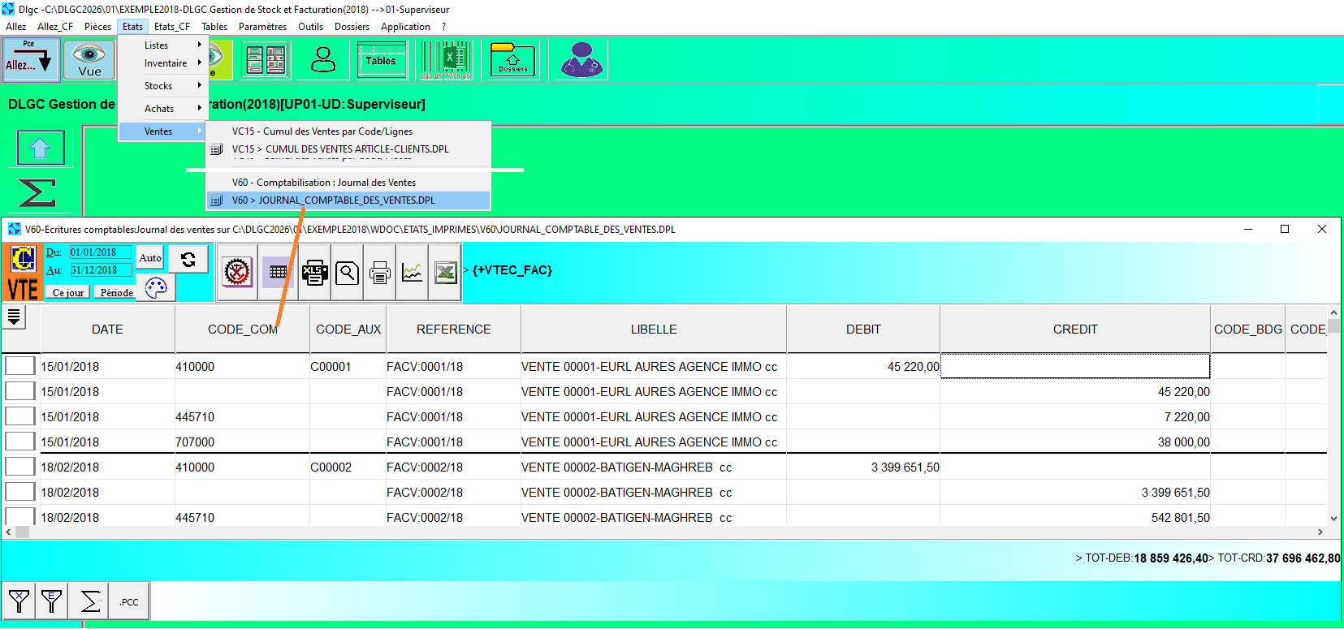This screenshot has width=1344, height=629.
Task: Check the row box for account 707000
Action: pyautogui.click(x=19, y=442)
